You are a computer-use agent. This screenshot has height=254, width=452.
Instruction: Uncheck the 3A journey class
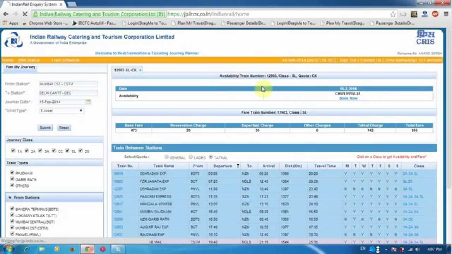[x=40, y=151]
